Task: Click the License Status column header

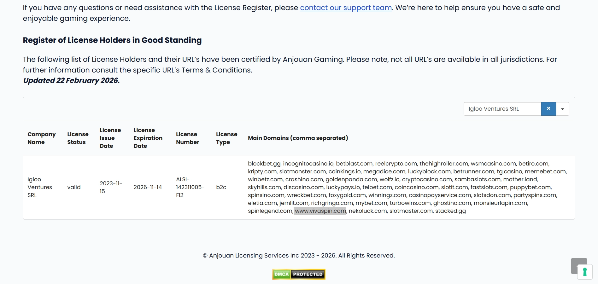Action: (x=78, y=138)
